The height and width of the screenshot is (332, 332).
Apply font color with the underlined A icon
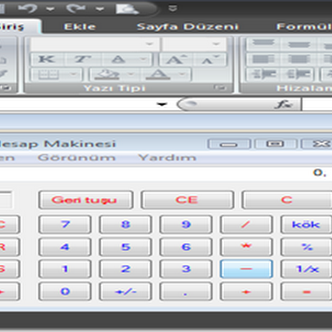pyautogui.click(x=158, y=75)
